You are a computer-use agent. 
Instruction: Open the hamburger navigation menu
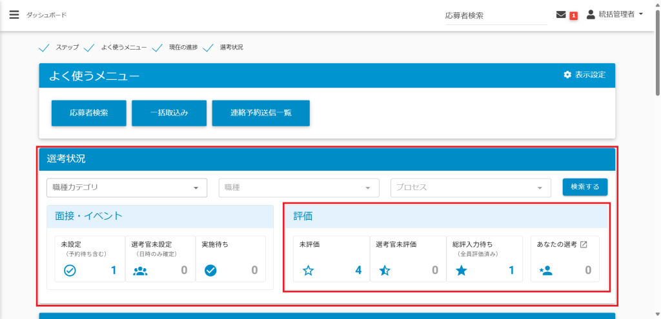[x=14, y=15]
